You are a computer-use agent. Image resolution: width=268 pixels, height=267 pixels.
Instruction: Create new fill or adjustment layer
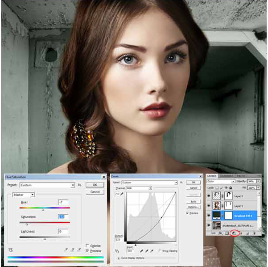click(234, 233)
